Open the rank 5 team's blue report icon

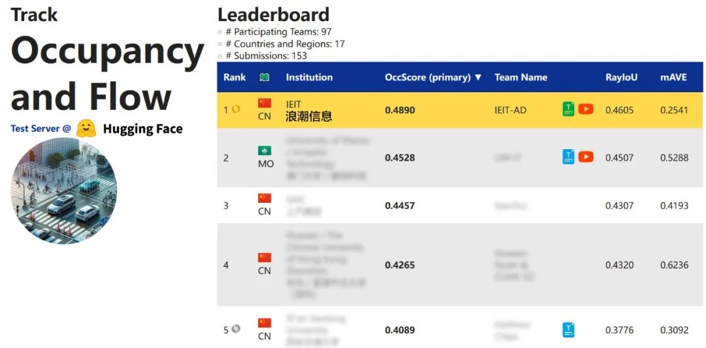coord(568,330)
